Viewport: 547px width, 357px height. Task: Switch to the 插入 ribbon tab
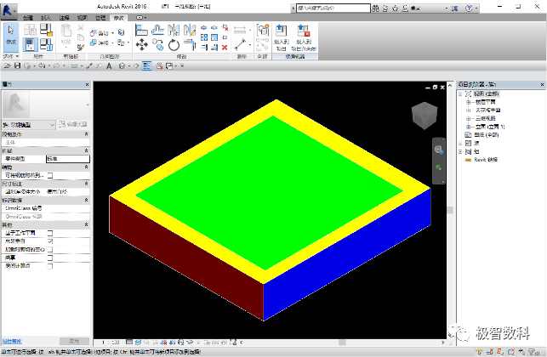(x=46, y=18)
